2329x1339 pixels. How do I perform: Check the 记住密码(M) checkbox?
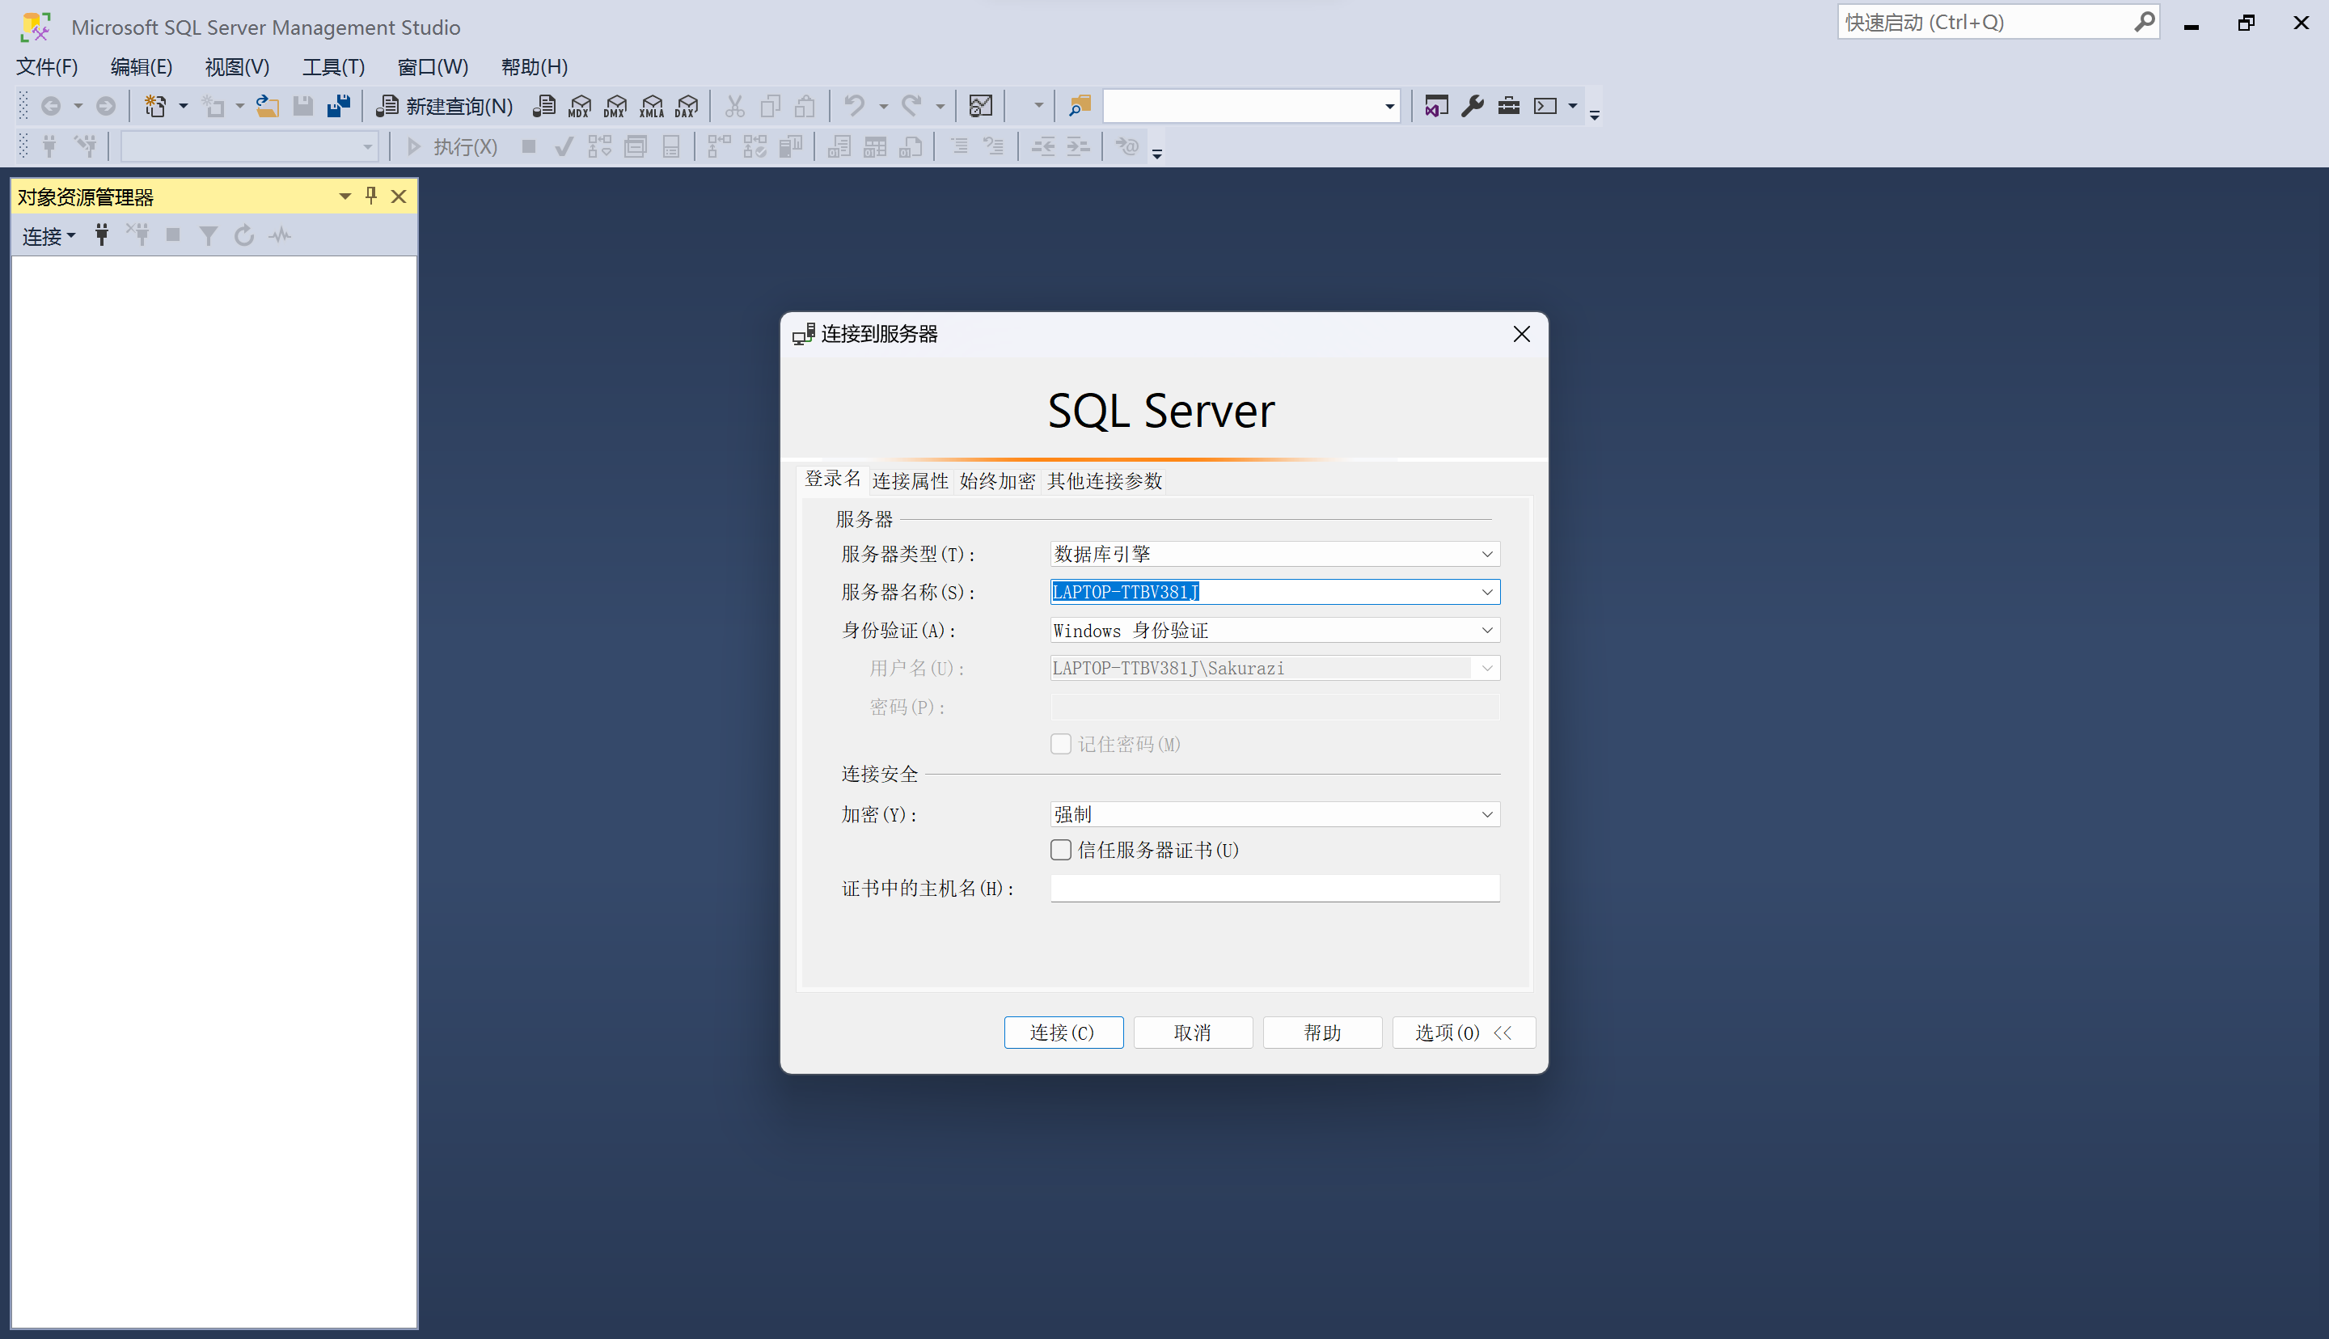pyautogui.click(x=1060, y=743)
